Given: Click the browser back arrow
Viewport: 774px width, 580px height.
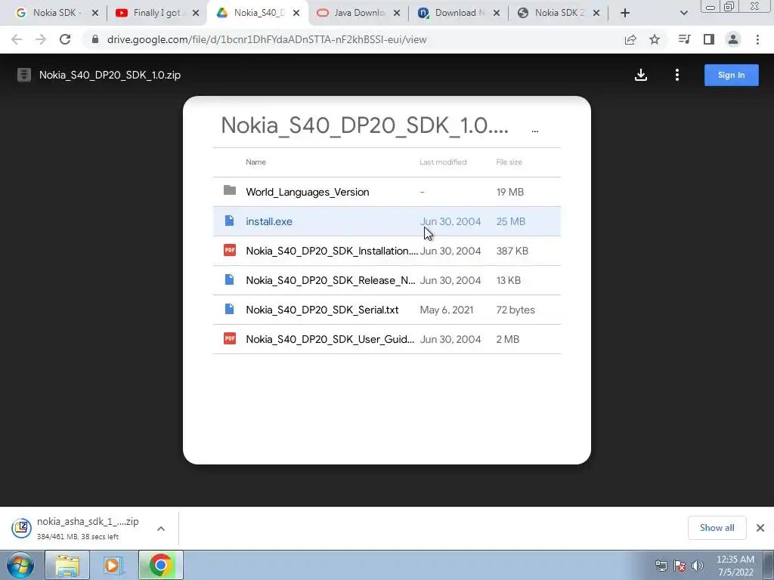Looking at the screenshot, I should 17,39.
